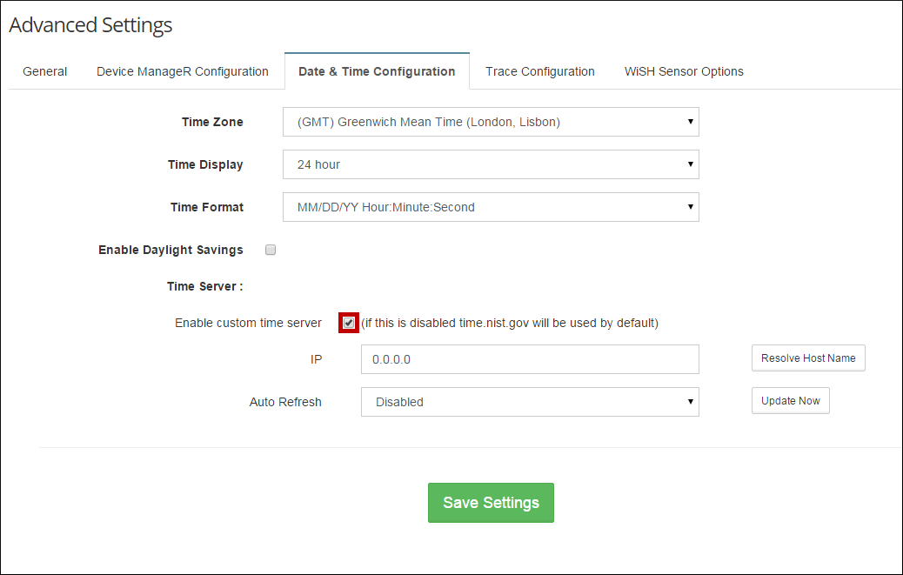Click the Time Format dropdown arrow
Viewport: 903px width, 575px height.
click(692, 207)
